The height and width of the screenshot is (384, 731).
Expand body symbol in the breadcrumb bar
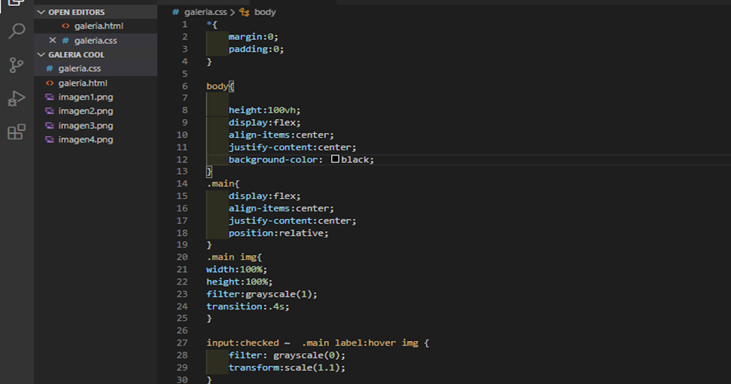tap(266, 12)
